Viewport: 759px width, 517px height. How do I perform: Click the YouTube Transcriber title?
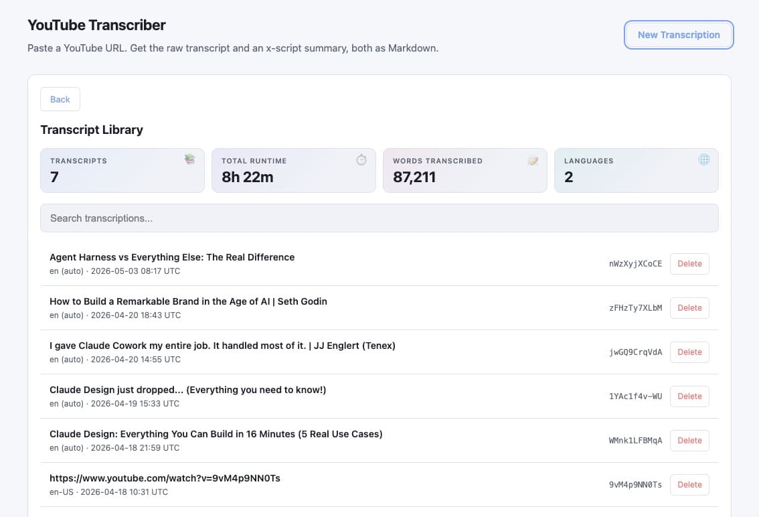(x=96, y=25)
